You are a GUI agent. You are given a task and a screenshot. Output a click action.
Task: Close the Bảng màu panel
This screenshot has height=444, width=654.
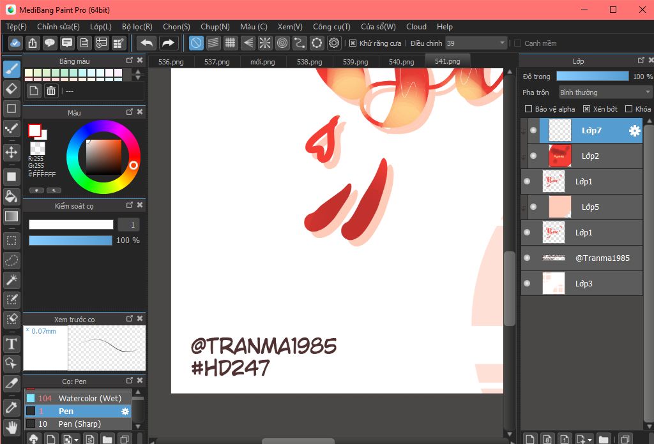click(x=140, y=61)
